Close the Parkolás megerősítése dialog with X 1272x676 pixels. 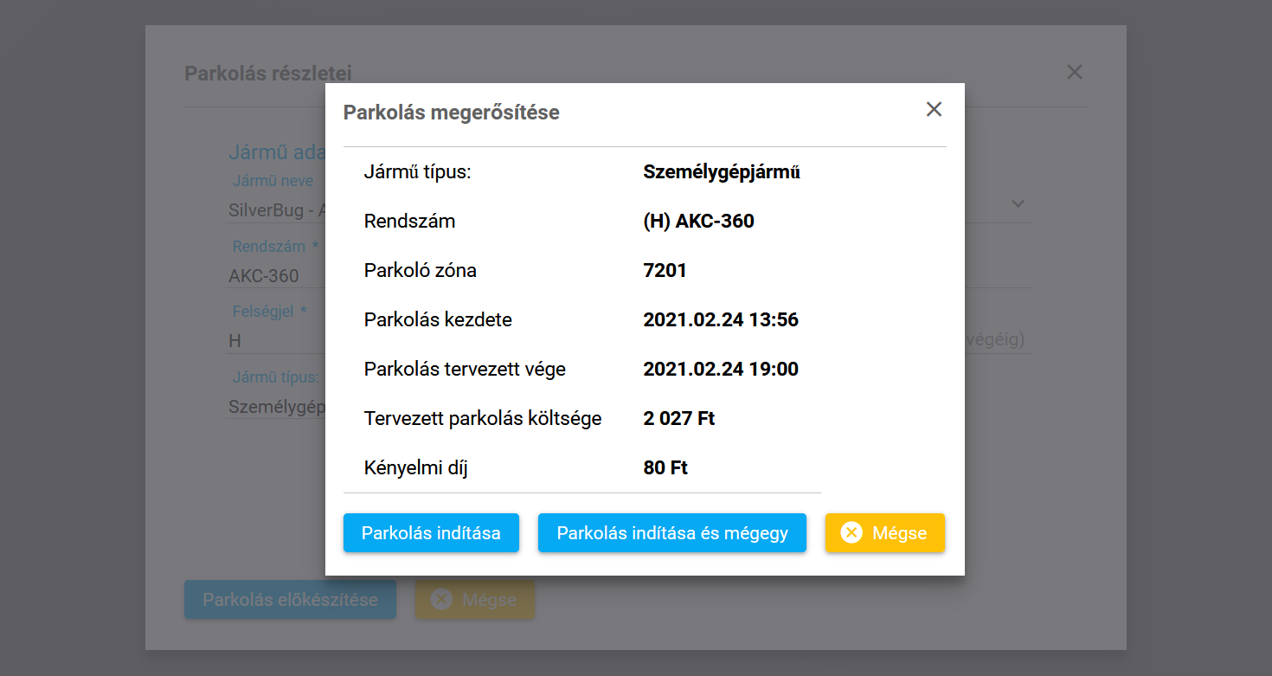tap(934, 109)
